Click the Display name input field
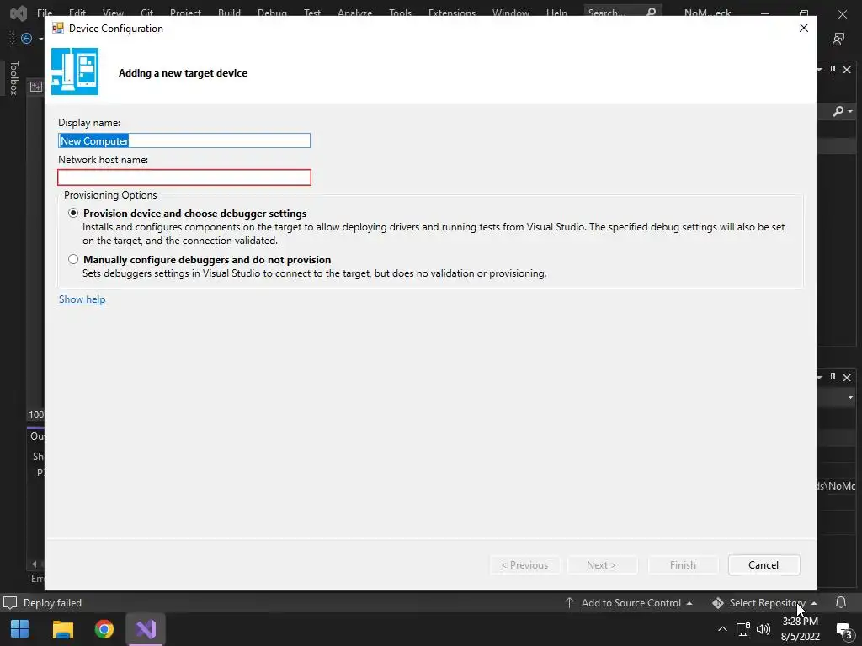 click(x=184, y=140)
